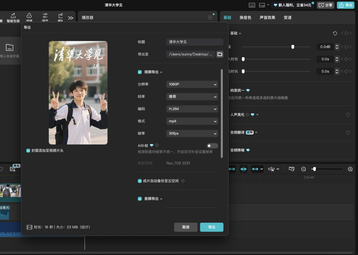Click the help icon next to AI补帧
This screenshot has height=255, width=358.
click(x=157, y=145)
